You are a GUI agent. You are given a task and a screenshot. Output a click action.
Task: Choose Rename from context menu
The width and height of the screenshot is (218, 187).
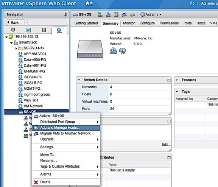66,161
